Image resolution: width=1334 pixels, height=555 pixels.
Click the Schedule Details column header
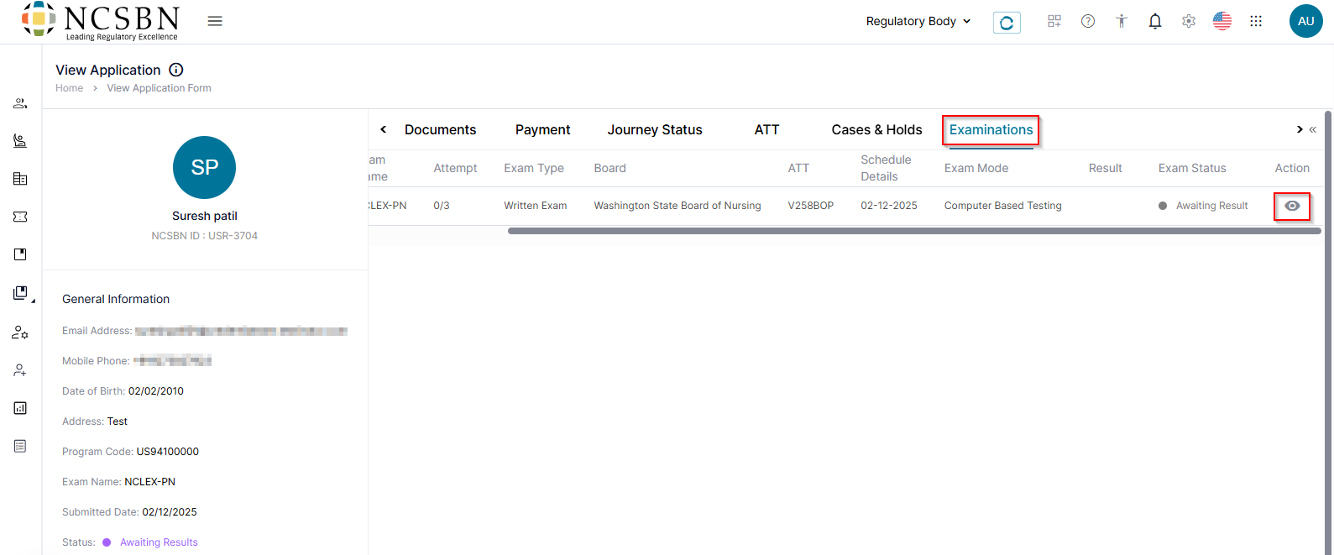(886, 168)
